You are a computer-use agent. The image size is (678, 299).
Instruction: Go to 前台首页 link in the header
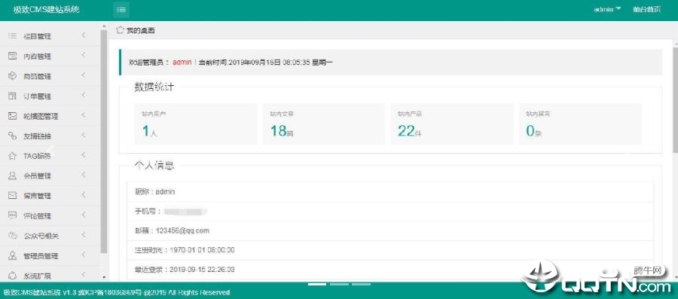coord(647,10)
